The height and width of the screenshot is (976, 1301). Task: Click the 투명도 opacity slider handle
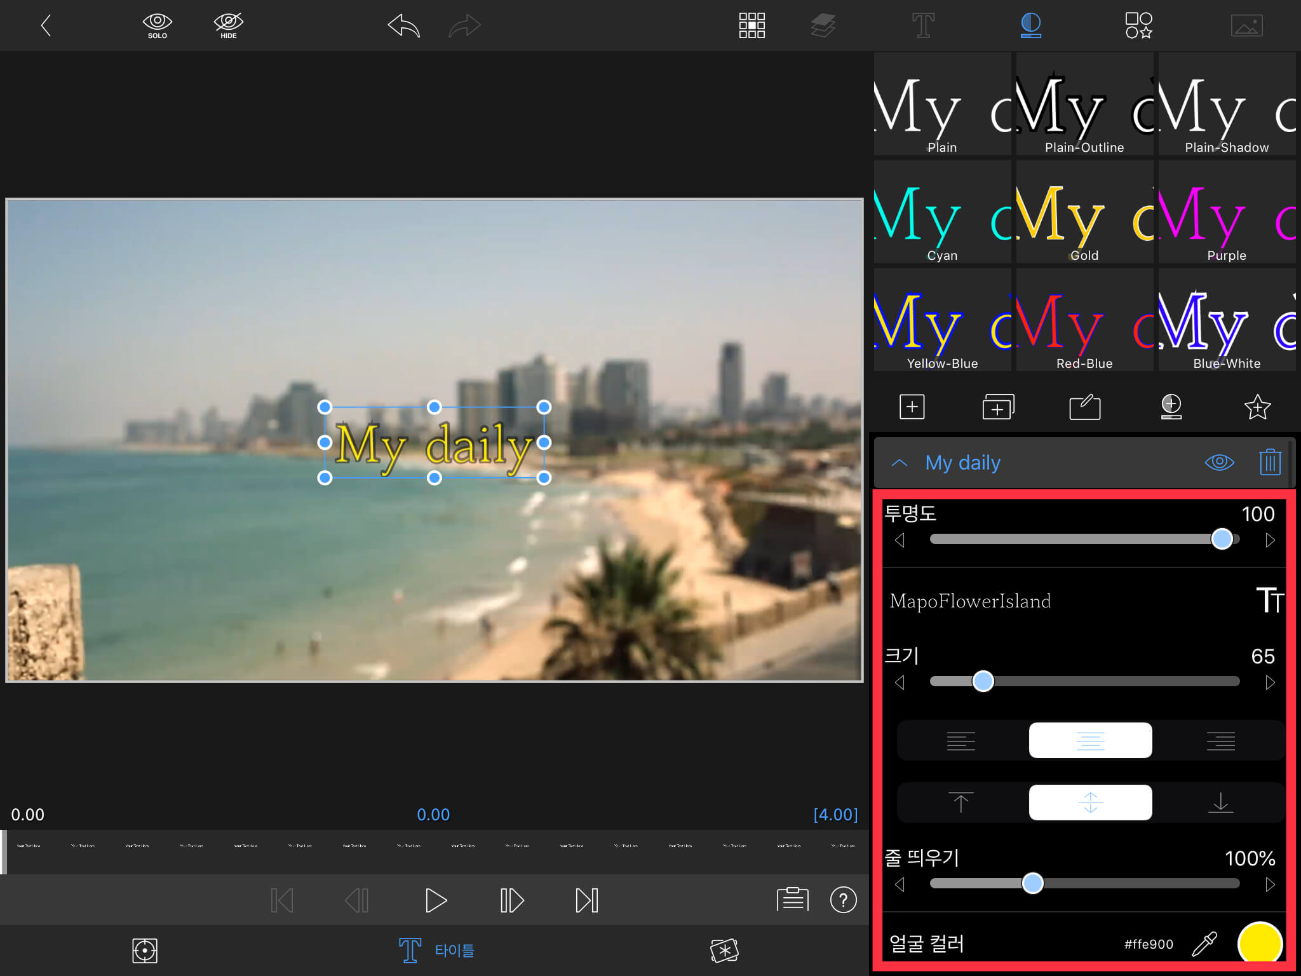tap(1222, 539)
